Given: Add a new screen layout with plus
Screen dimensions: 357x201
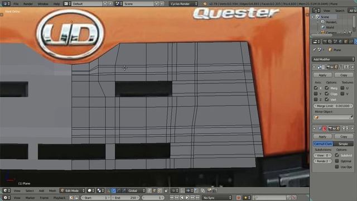Looking at the screenshot, I should coord(105,4).
